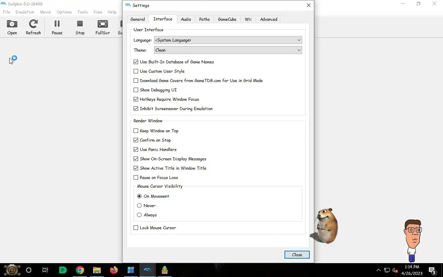443x277 pixels.
Task: Launch Google Chrome from the taskbar
Action: coord(80,270)
